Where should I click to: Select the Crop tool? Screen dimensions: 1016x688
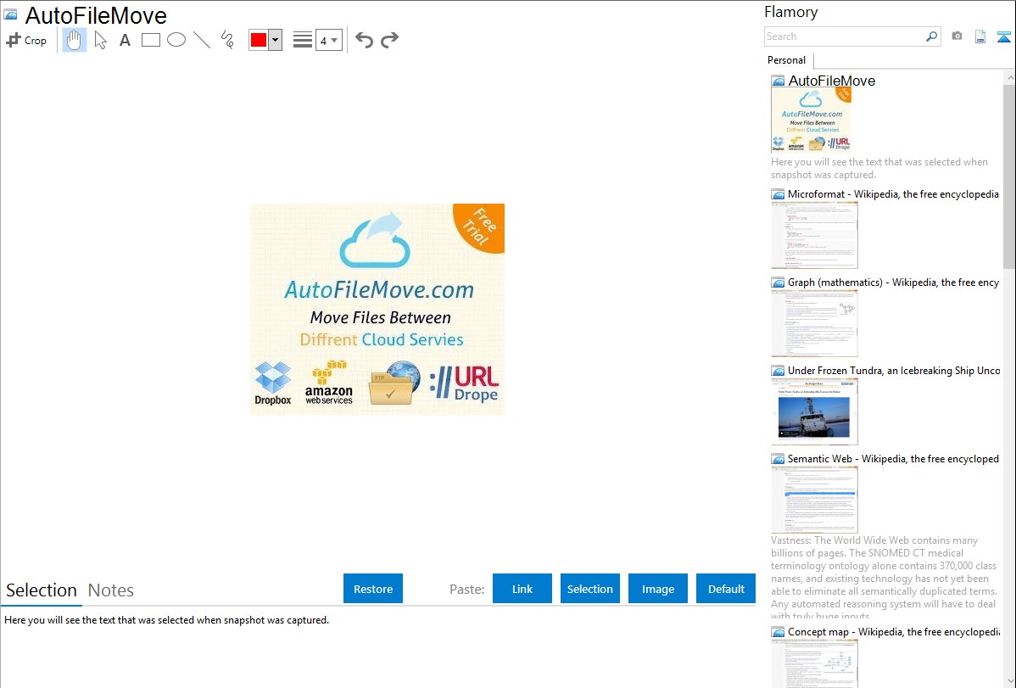click(26, 40)
